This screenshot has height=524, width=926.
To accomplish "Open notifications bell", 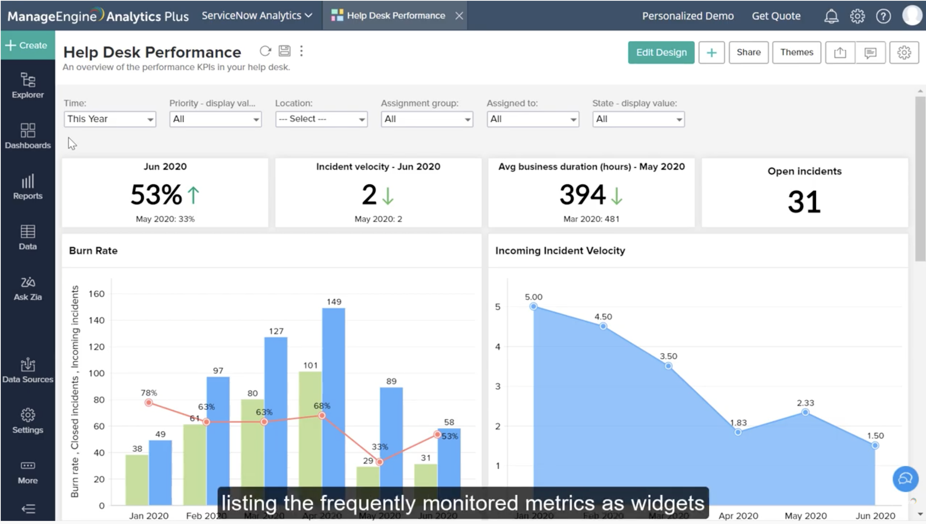I will point(831,16).
